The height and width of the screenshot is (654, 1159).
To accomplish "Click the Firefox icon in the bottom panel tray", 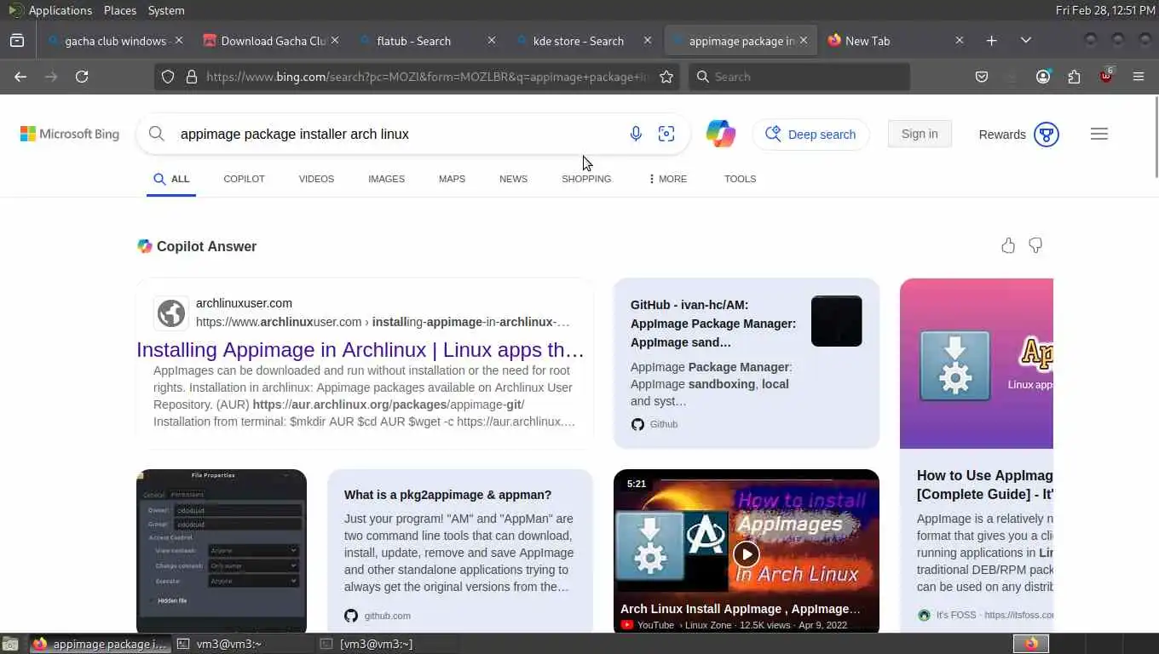I will 1031,644.
